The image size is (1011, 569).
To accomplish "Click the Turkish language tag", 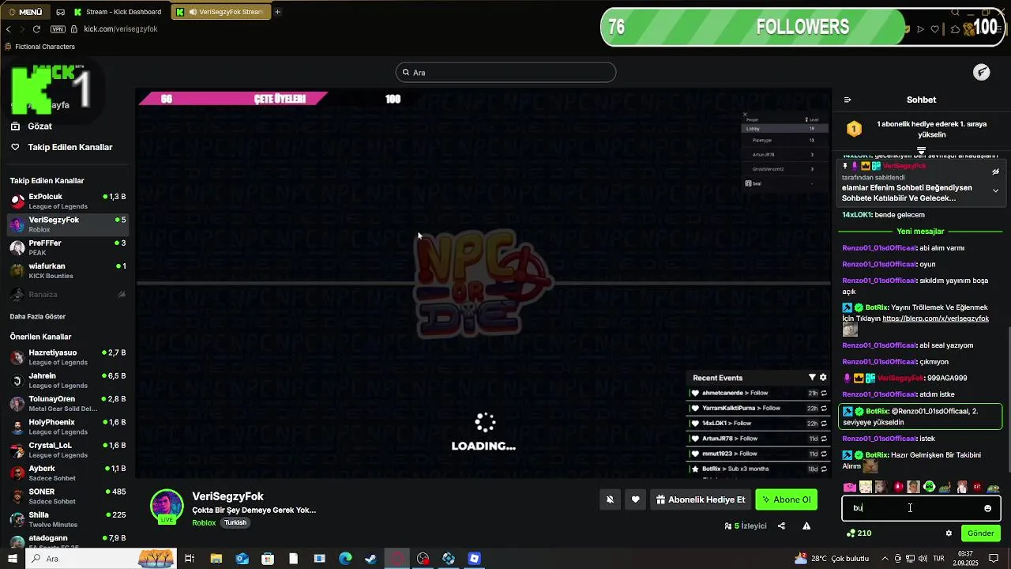I will pyautogui.click(x=235, y=523).
